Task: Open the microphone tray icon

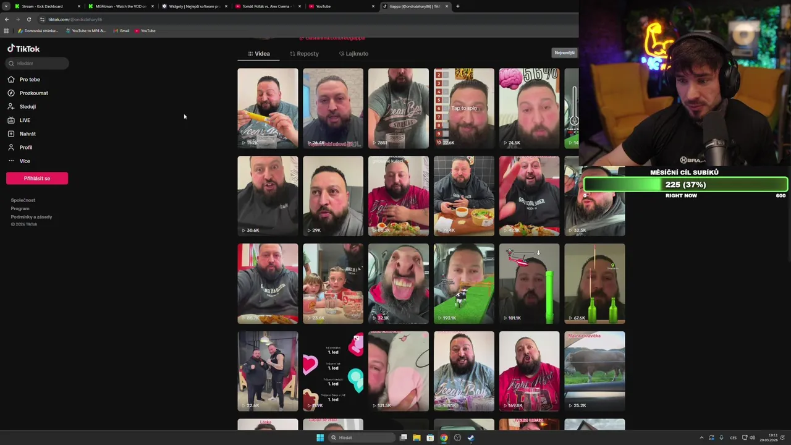Action: (721, 438)
